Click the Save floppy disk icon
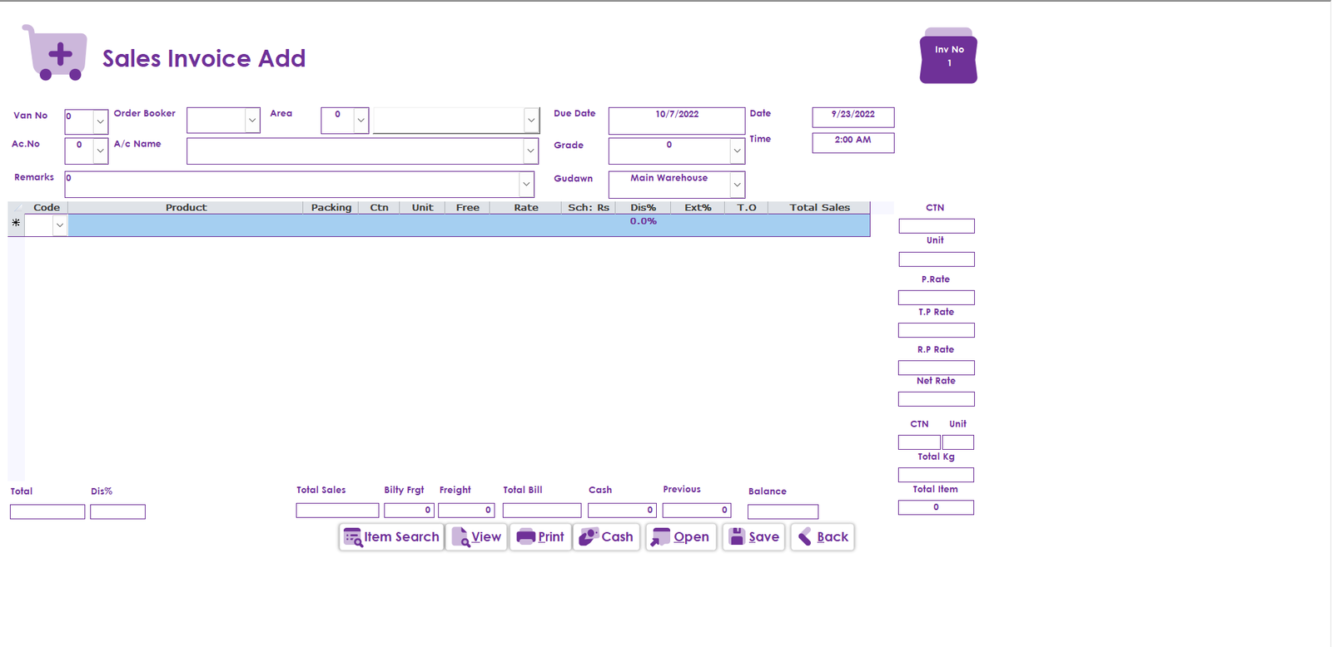Viewport: 1332px width, 647px height. point(737,537)
